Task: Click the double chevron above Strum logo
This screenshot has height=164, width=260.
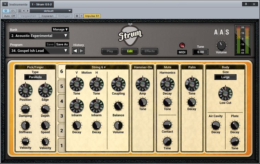Action: [130, 24]
